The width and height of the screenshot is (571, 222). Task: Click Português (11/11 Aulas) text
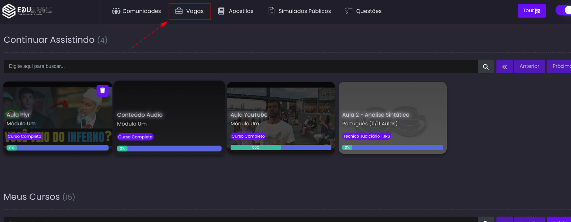(x=370, y=124)
